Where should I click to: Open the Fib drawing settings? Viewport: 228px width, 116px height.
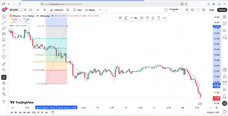tap(142, 18)
